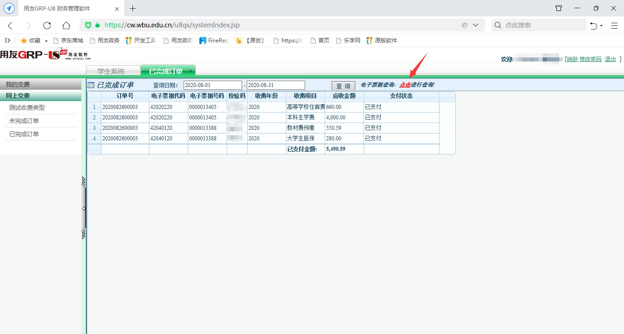The width and height of the screenshot is (624, 334).
Task: Collapse the 网上交费 sidebar section
Action: [41, 96]
